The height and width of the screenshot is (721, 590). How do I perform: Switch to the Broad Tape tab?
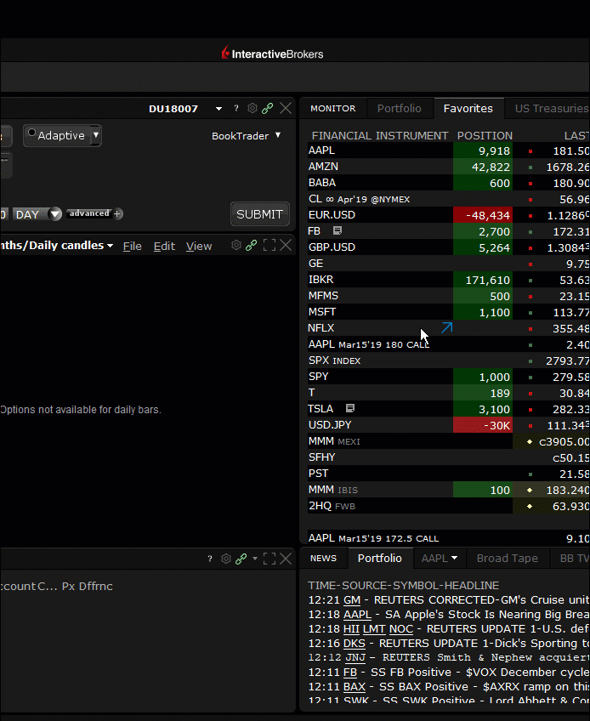point(508,559)
